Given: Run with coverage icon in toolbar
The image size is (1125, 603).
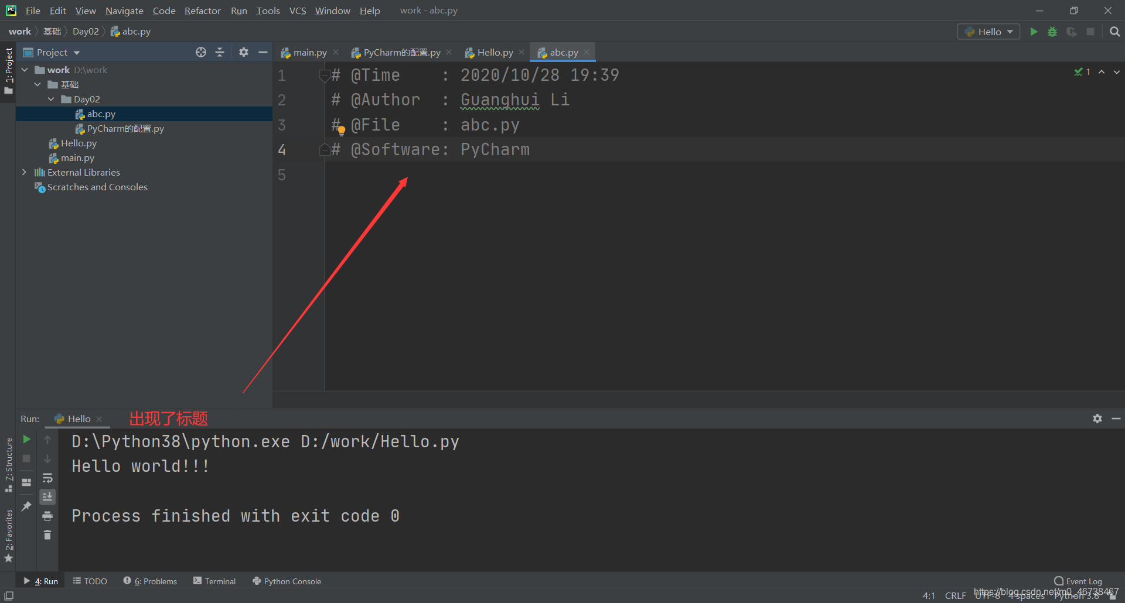Looking at the screenshot, I should [x=1072, y=32].
